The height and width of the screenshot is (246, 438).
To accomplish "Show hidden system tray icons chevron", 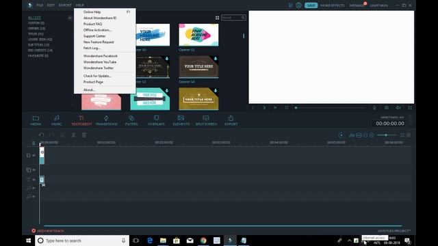I will [349, 241].
